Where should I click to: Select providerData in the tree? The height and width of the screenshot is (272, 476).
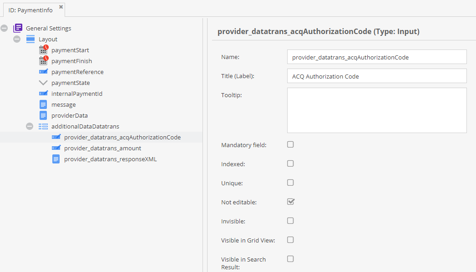tap(70, 115)
